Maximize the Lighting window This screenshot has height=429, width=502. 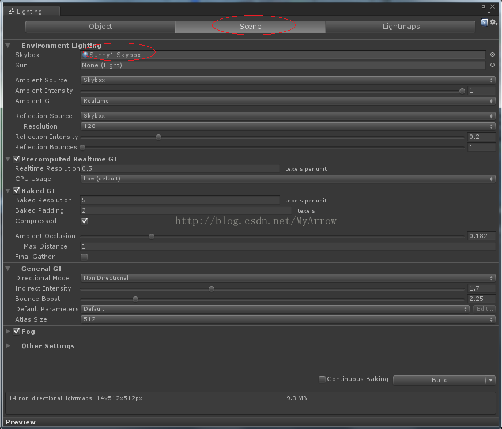pyautogui.click(x=484, y=6)
